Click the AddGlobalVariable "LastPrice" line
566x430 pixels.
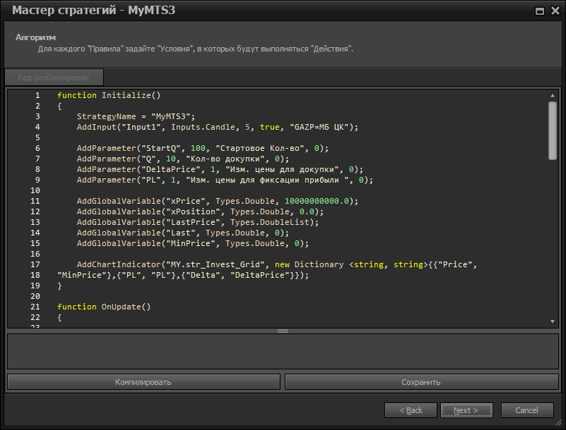[x=198, y=222]
